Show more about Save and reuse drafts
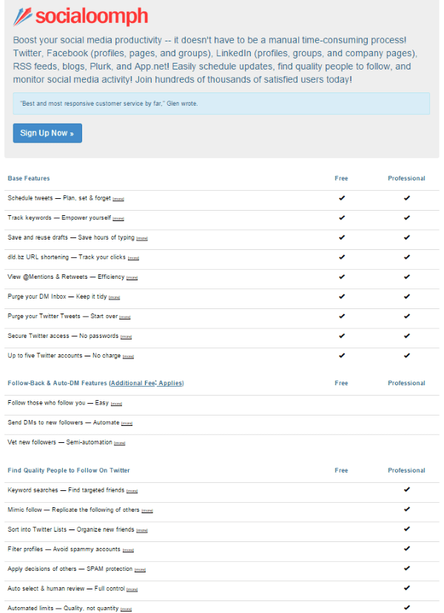 pyautogui.click(x=143, y=238)
